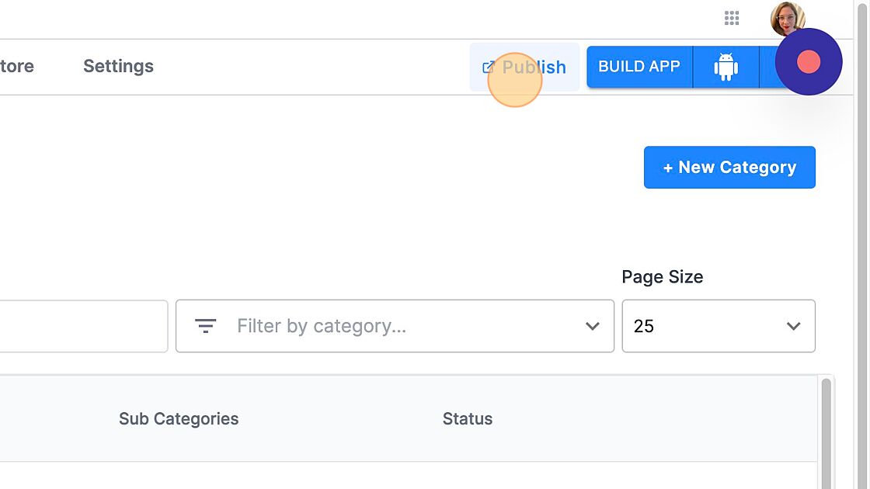Open the Page Size dropdown arrow

pyautogui.click(x=793, y=326)
